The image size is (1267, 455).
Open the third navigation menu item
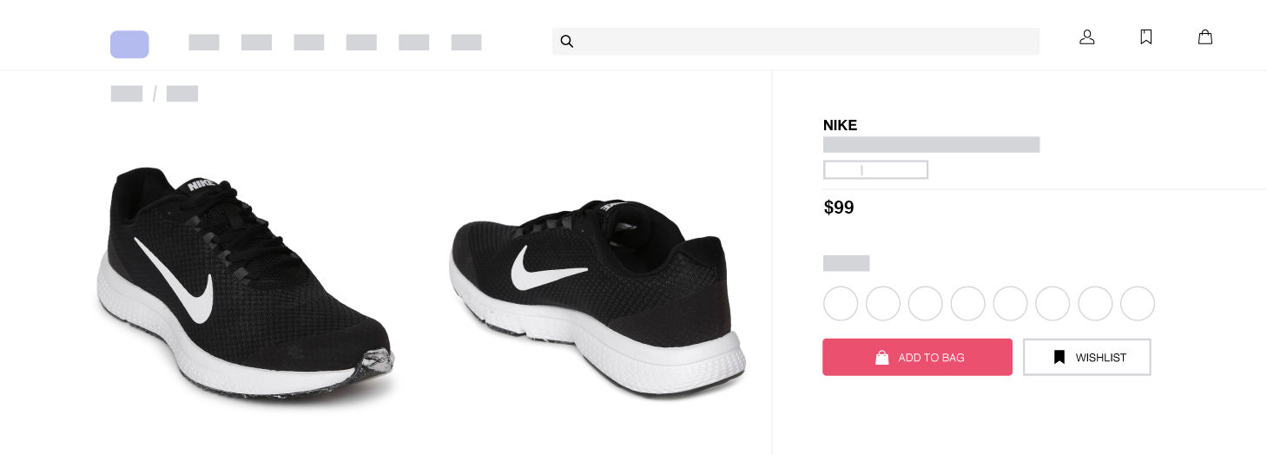pos(309,43)
